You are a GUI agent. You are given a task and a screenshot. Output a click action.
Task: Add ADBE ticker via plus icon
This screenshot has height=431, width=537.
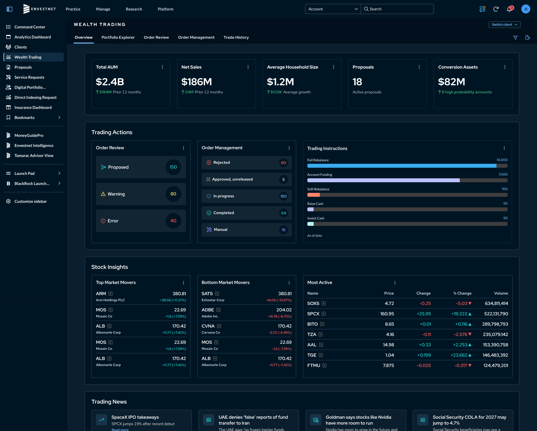pos(218,310)
